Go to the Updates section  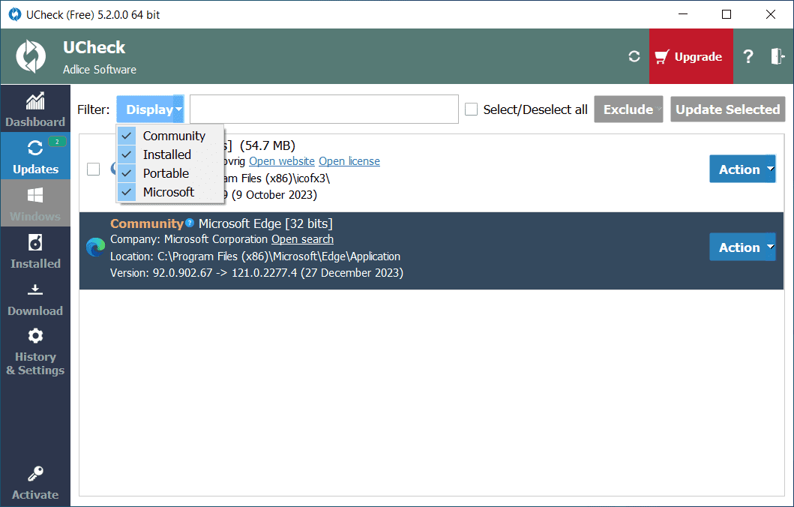pos(35,156)
